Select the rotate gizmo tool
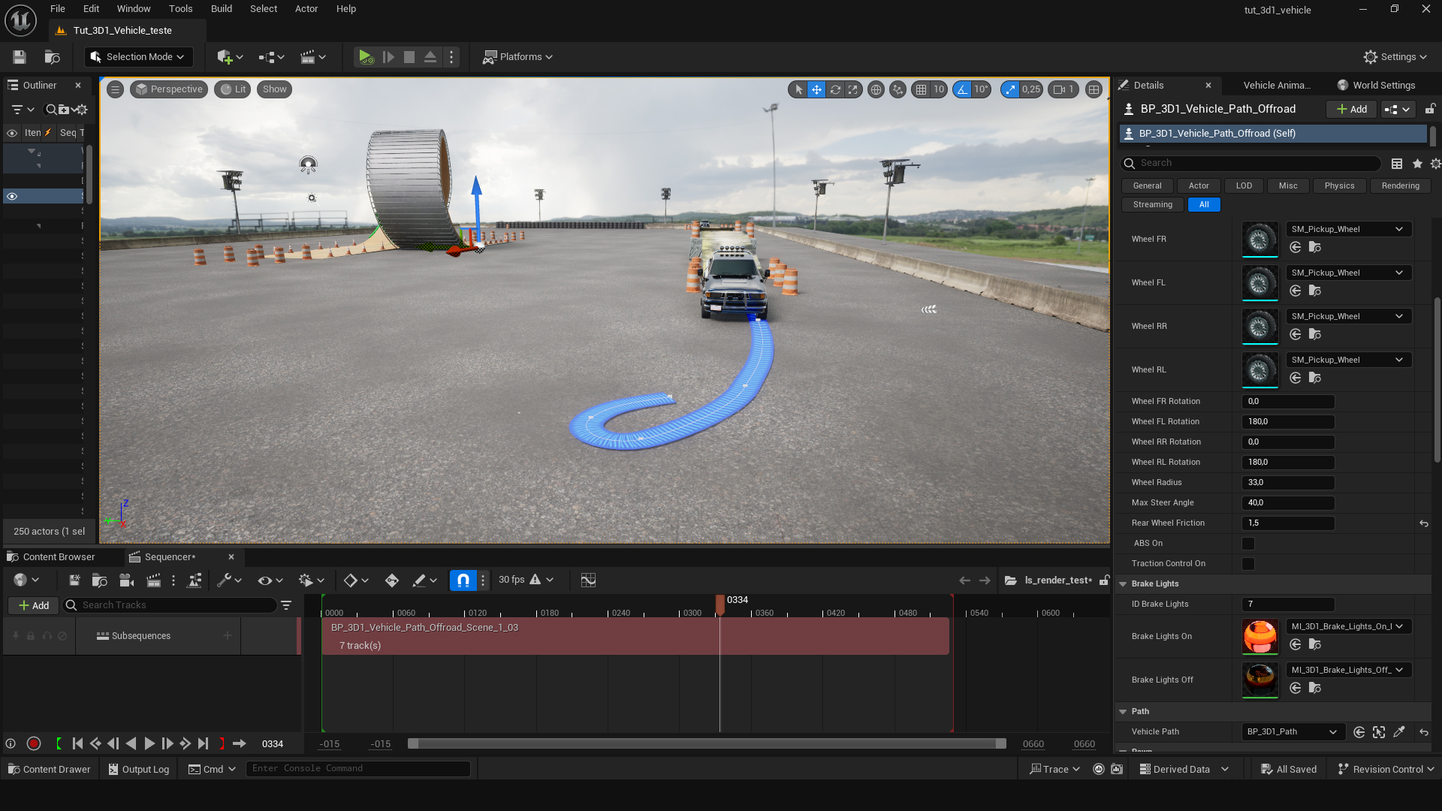This screenshot has width=1442, height=811. click(x=835, y=89)
